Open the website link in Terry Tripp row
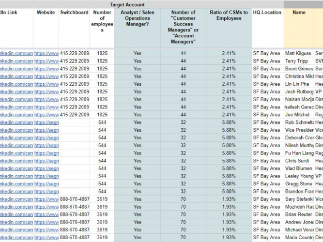The height and width of the screenshot is (242, 323). (46, 61)
